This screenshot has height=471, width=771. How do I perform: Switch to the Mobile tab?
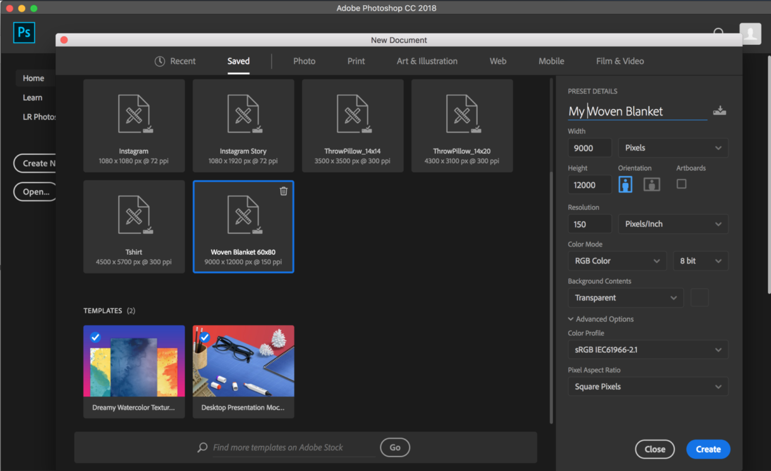(x=551, y=61)
